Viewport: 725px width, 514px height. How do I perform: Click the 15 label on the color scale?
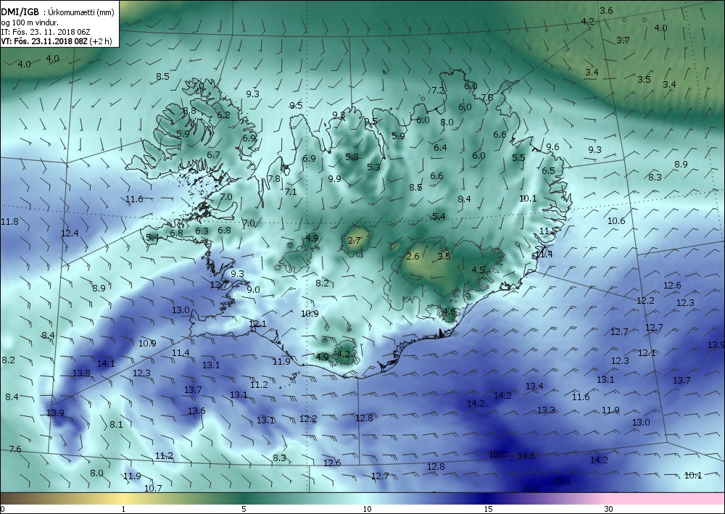[x=488, y=509]
